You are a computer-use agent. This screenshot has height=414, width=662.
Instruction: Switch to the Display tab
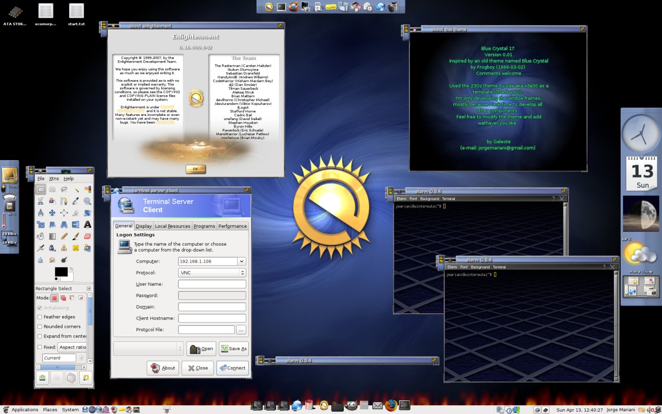point(143,226)
